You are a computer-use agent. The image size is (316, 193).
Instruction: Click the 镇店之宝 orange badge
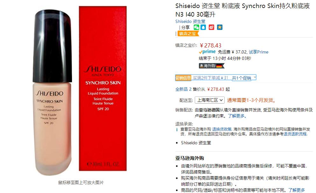click(x=188, y=34)
